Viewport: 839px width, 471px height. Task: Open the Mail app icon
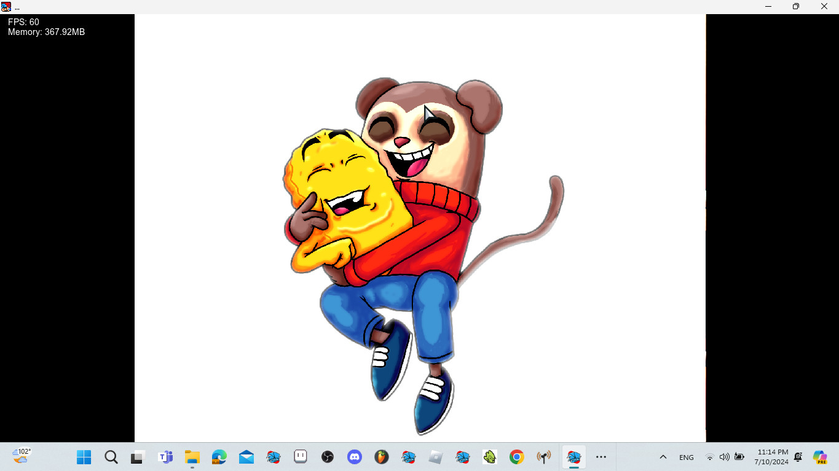[x=246, y=457]
